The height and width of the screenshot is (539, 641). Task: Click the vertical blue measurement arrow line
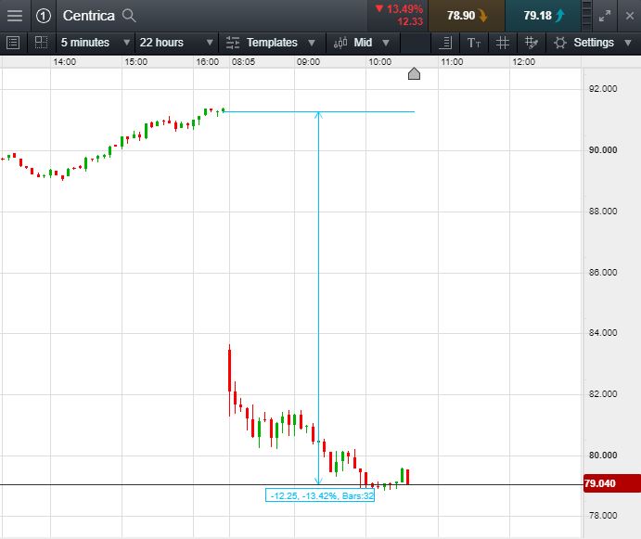(318, 298)
